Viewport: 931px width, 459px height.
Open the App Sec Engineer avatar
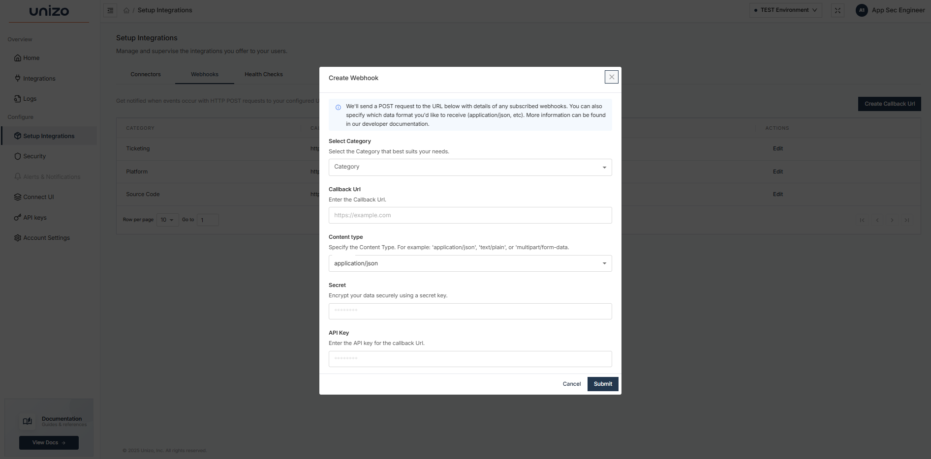pyautogui.click(x=862, y=10)
